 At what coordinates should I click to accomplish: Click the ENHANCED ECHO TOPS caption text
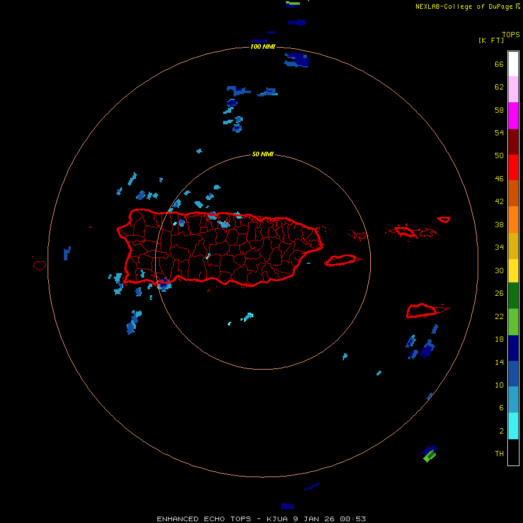(x=204, y=519)
